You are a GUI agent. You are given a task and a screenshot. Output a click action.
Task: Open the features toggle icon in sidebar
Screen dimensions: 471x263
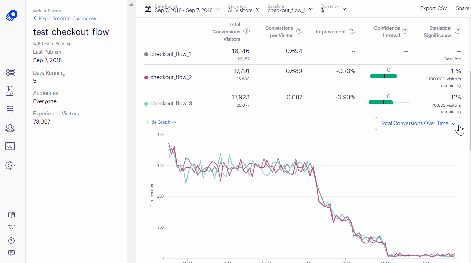(x=10, y=110)
